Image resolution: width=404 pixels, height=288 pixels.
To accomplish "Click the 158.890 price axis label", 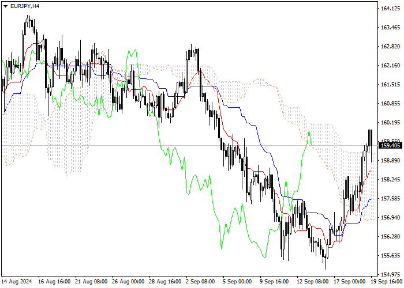I will [x=391, y=161].
